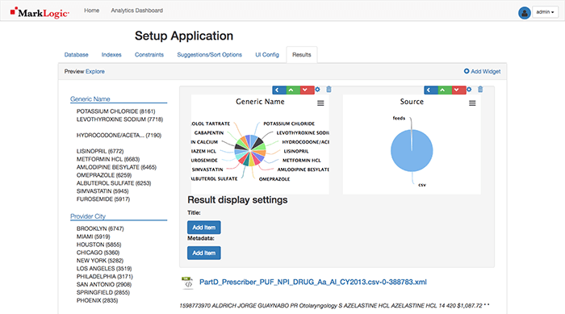Select BROOKLYN (6747) city facet

click(100, 228)
